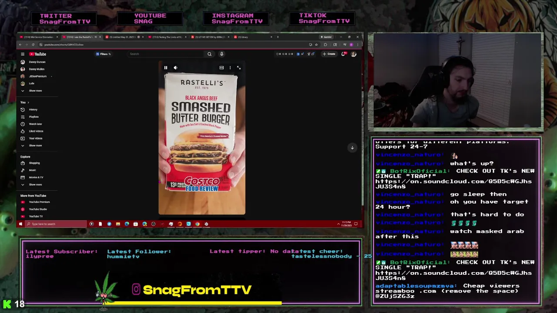This screenshot has width=557, height=313.
Task: Show hidden system tray icons
Action: pos(339,224)
